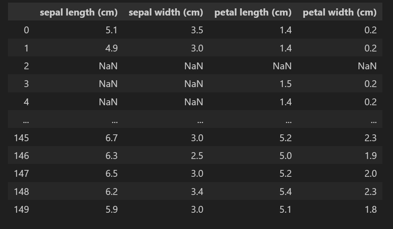This screenshot has height=229, width=393.
Task: Click the petal width (cm) column header
Action: coord(339,12)
